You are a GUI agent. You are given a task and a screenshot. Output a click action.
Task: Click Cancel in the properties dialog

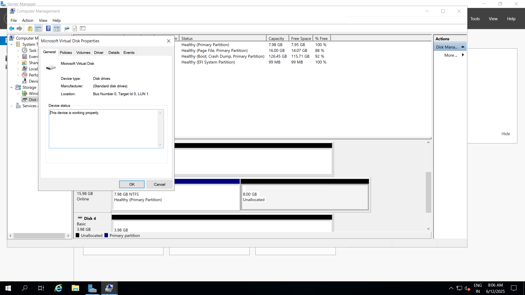159,184
